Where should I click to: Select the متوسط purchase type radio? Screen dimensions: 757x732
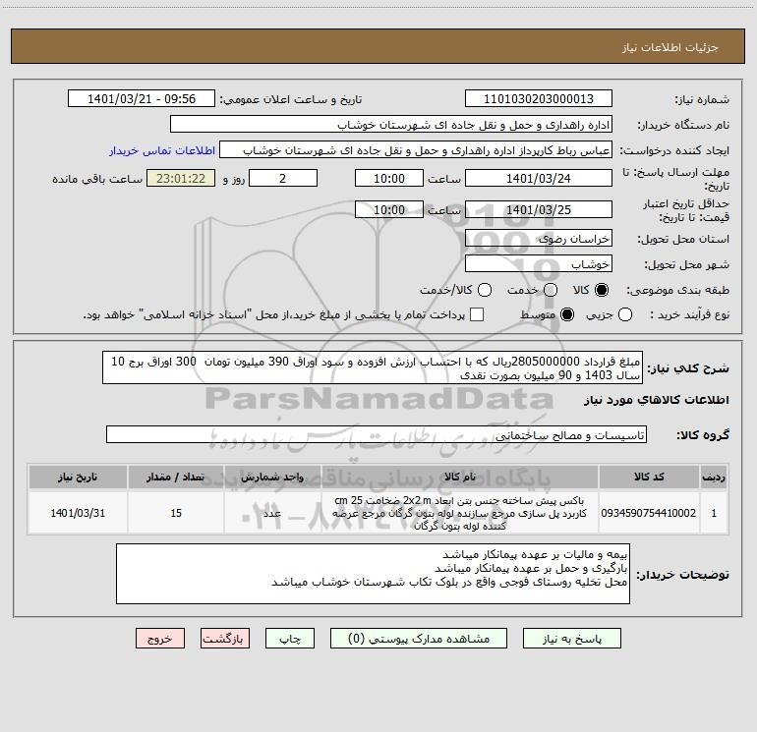(567, 314)
